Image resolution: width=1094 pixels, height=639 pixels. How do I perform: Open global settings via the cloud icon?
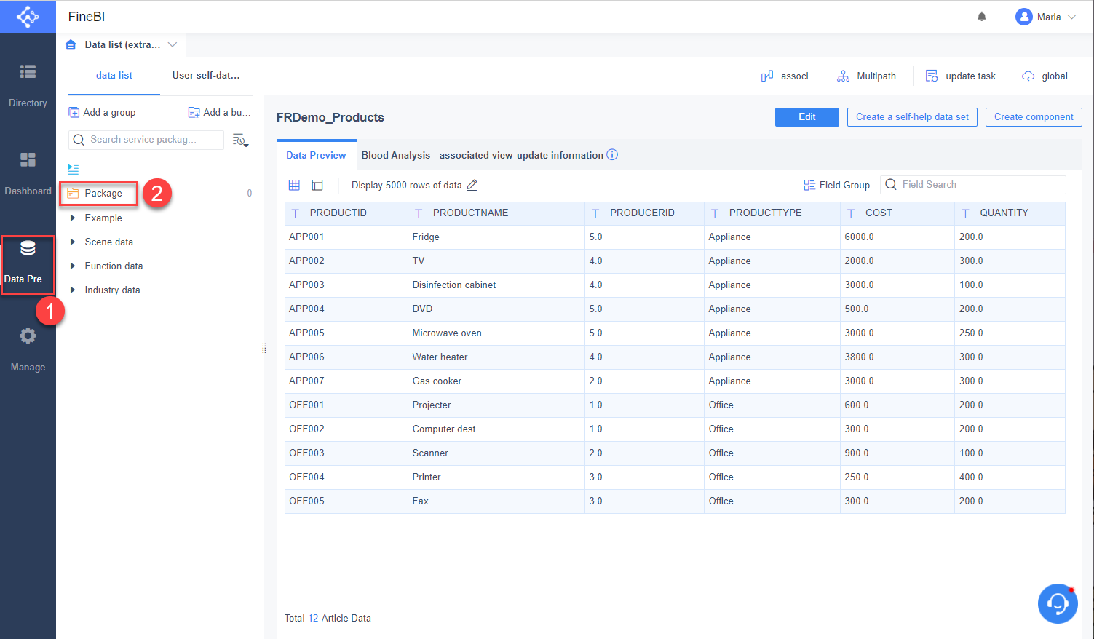[x=1028, y=75]
